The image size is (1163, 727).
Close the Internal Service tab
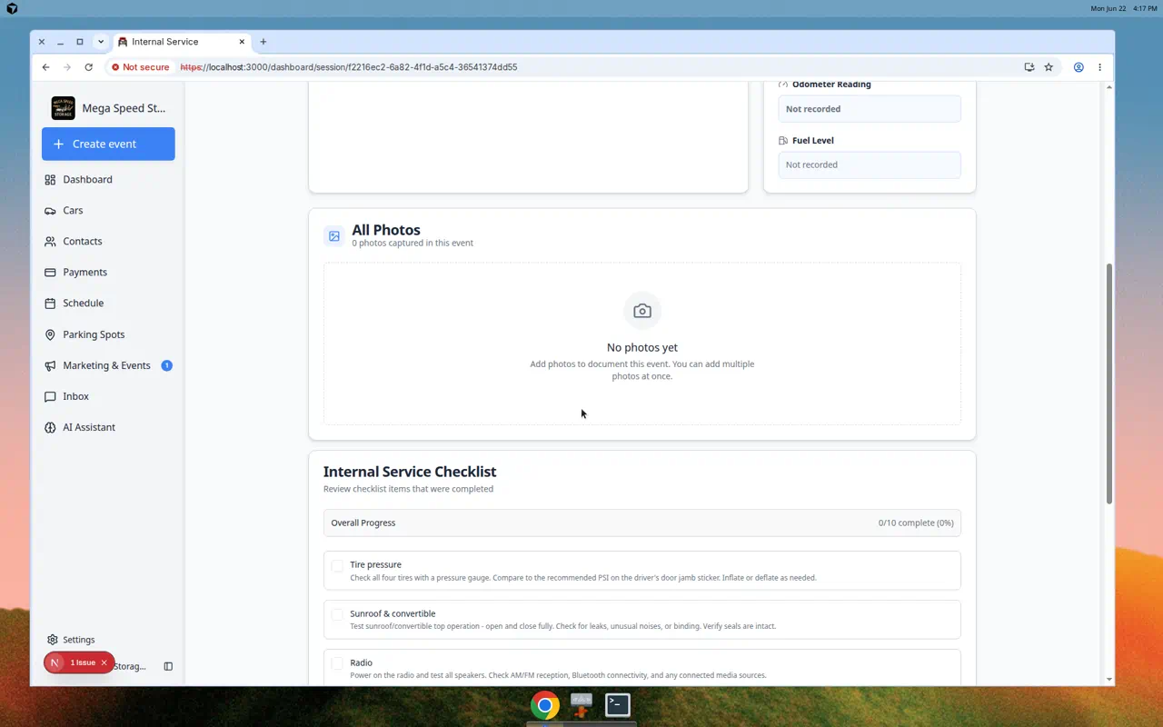(243, 42)
